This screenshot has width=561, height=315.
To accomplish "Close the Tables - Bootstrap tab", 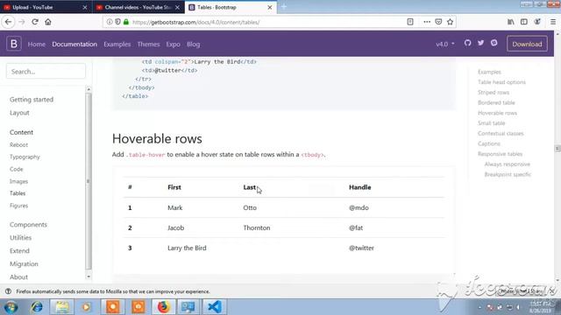I will pos(270,7).
